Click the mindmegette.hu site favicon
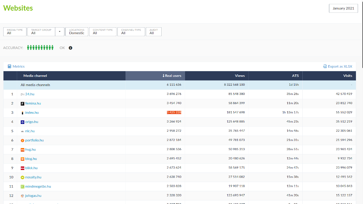This screenshot has height=204, width=363. [22, 187]
